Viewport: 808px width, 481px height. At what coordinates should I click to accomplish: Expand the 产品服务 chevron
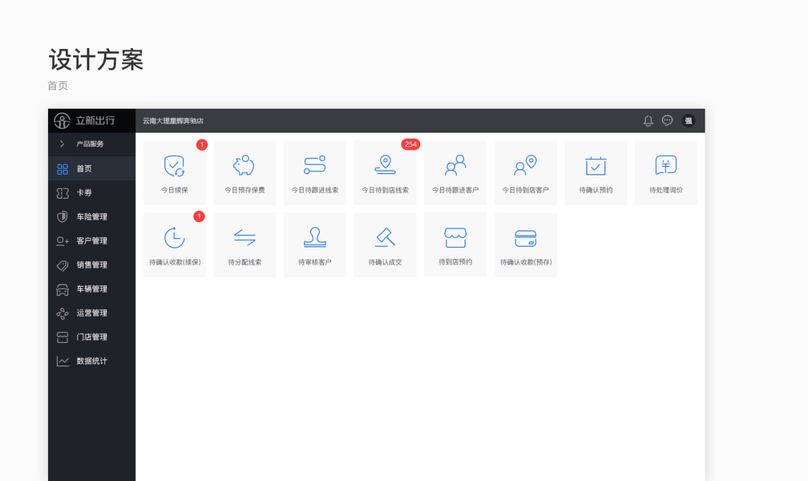pos(63,143)
